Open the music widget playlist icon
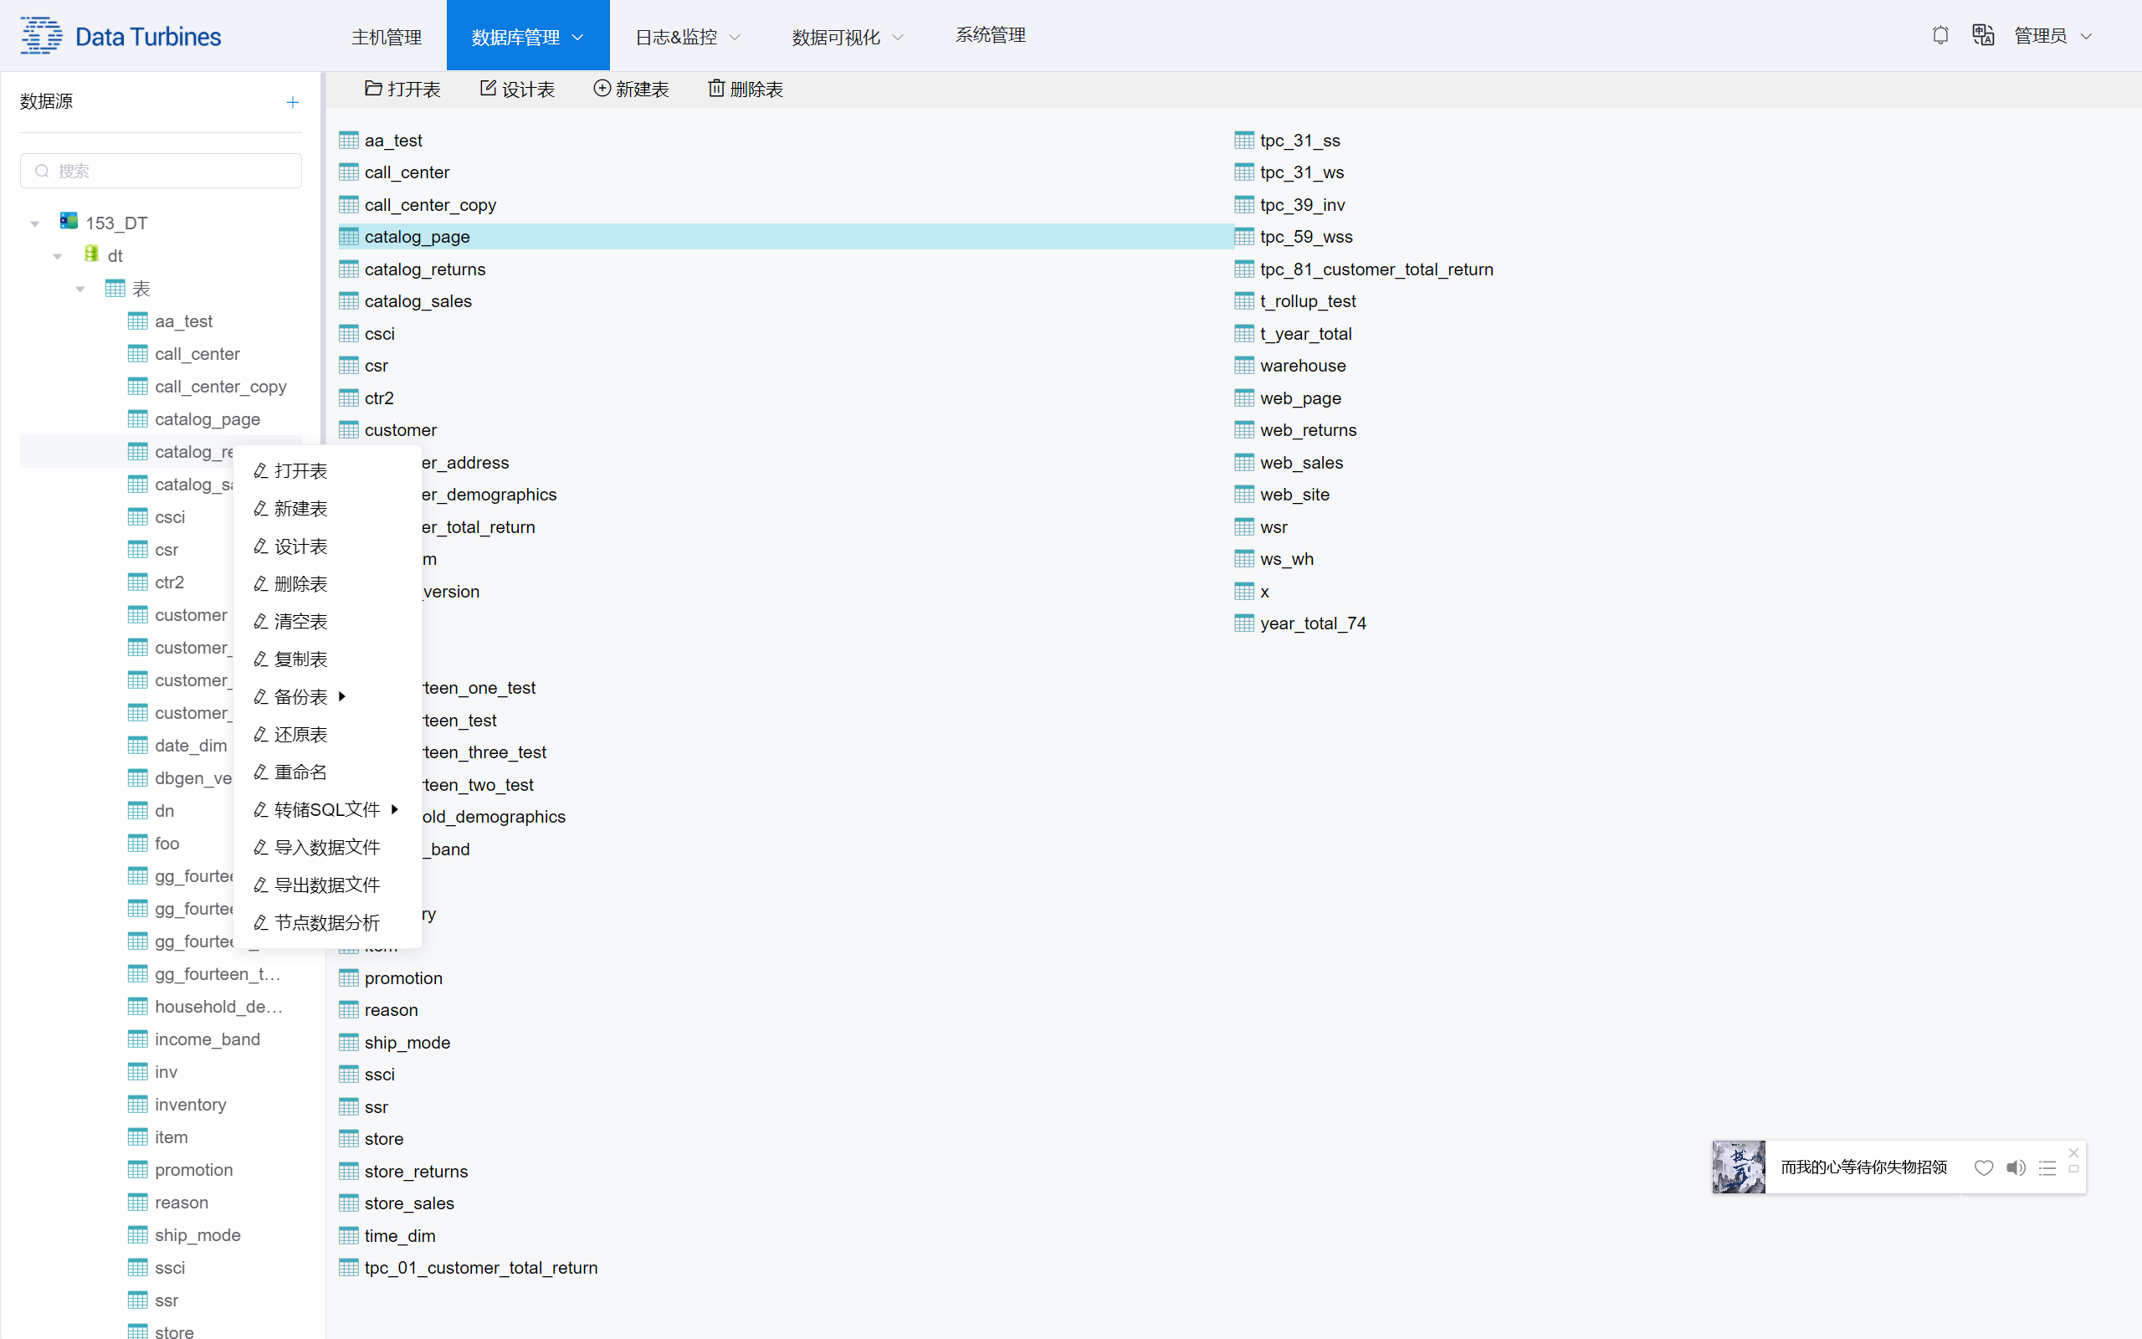Viewport: 2142px width, 1339px height. click(x=2047, y=1167)
